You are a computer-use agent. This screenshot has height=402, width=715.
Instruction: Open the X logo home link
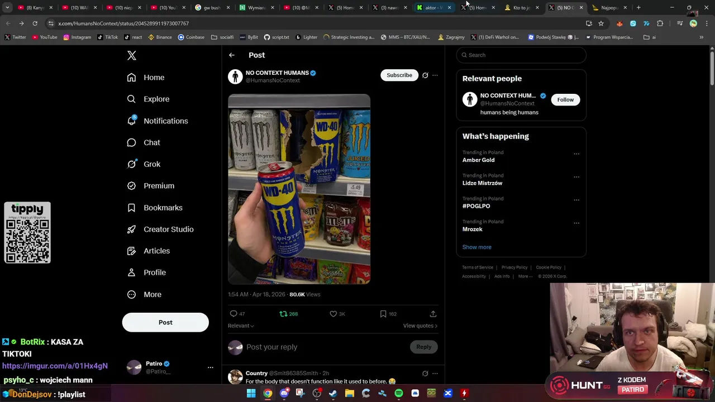click(132, 55)
